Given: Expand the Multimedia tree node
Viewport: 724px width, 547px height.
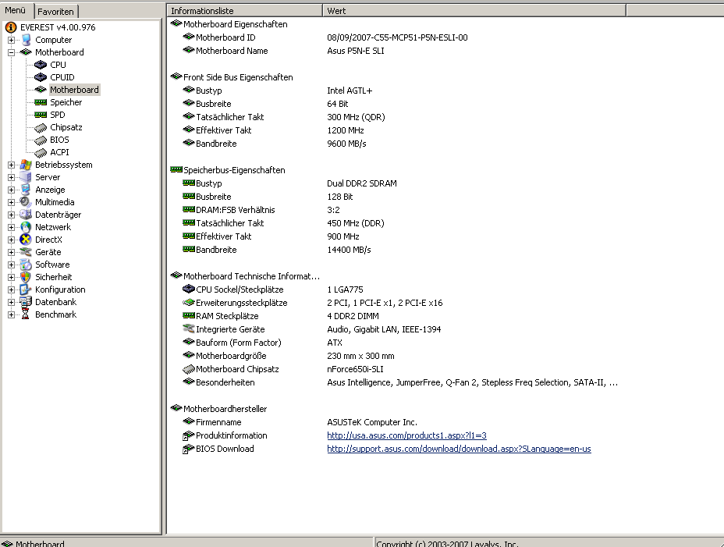Looking at the screenshot, I should (12, 202).
